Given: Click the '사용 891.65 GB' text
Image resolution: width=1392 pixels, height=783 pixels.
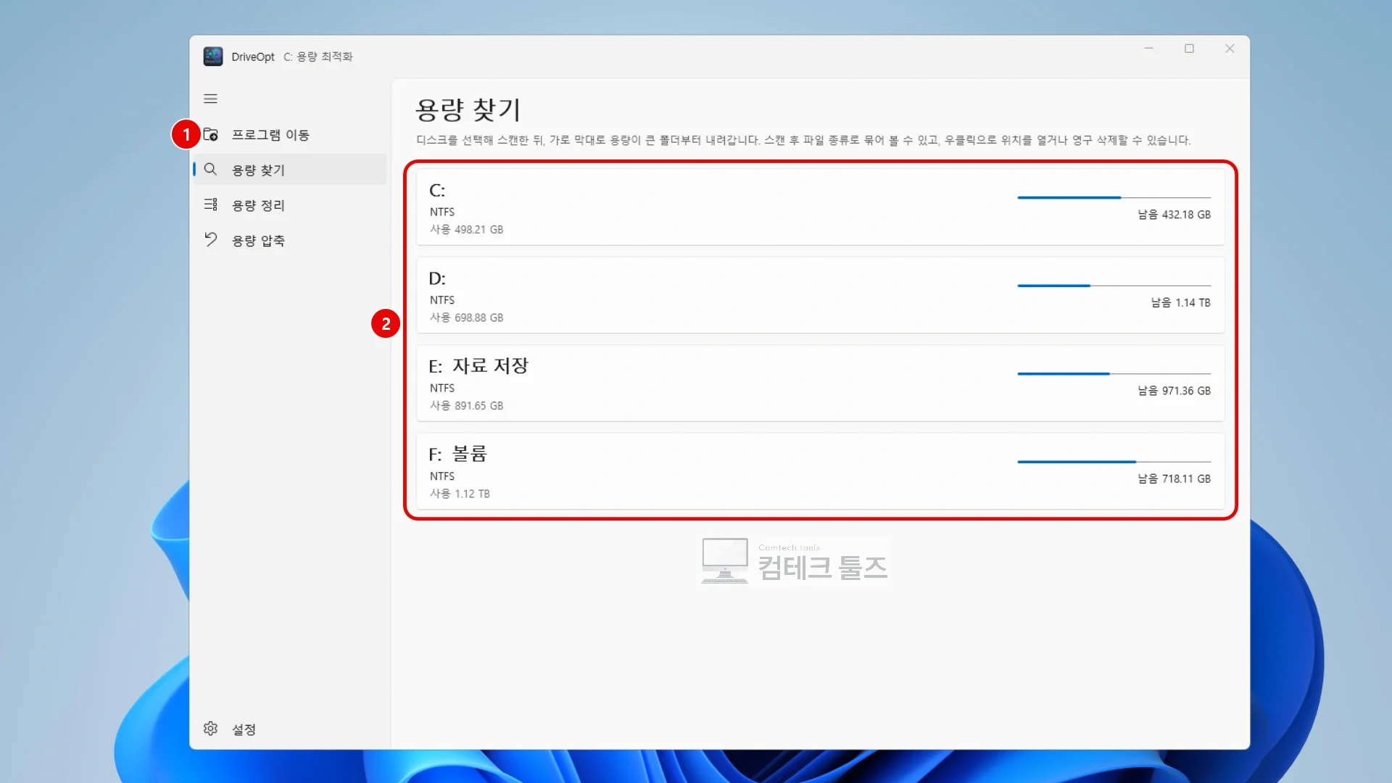Looking at the screenshot, I should pos(466,405).
